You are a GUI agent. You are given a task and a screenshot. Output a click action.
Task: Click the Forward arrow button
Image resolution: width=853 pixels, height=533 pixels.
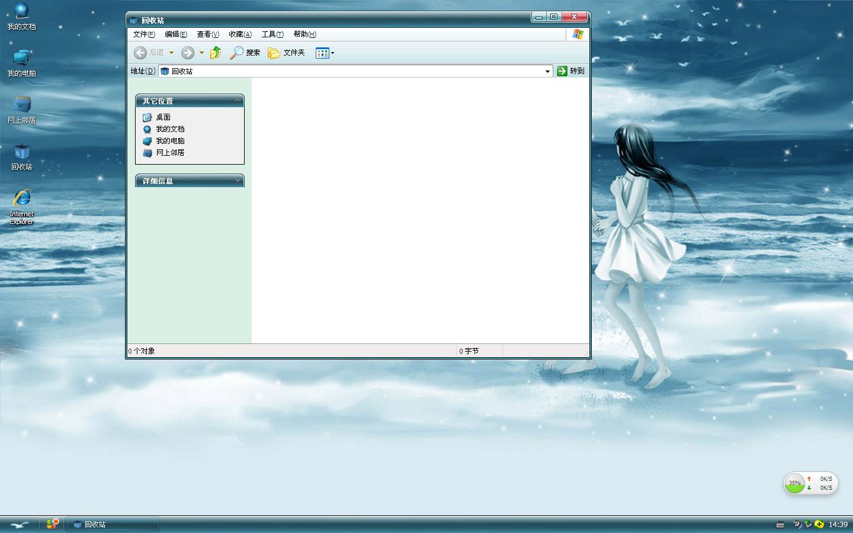[x=188, y=53]
